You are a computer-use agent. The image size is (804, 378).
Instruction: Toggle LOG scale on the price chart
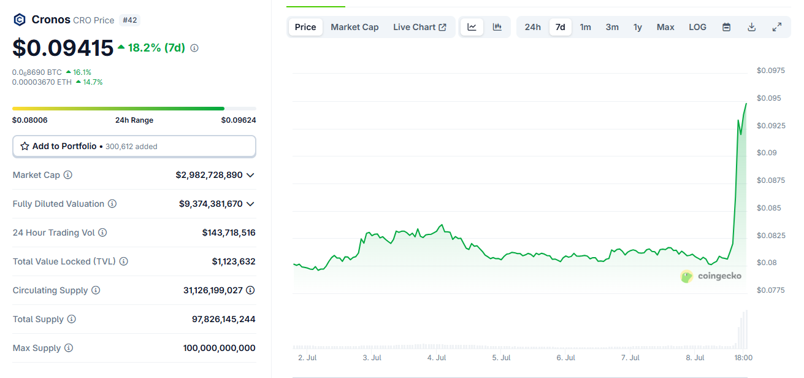[x=697, y=27]
